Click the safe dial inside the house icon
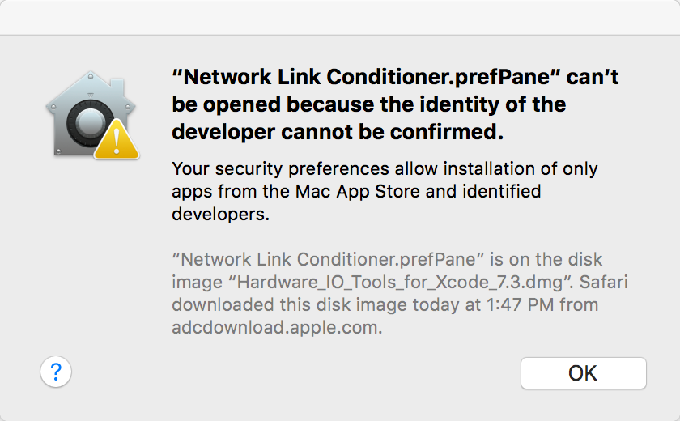The image size is (680, 421). pyautogui.click(x=90, y=123)
